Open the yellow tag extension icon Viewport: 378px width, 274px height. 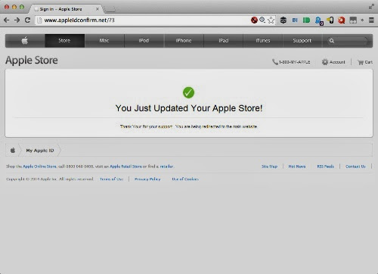330,20
